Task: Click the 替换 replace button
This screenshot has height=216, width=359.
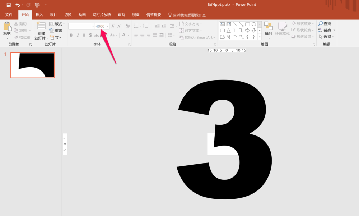Action: coord(325,30)
